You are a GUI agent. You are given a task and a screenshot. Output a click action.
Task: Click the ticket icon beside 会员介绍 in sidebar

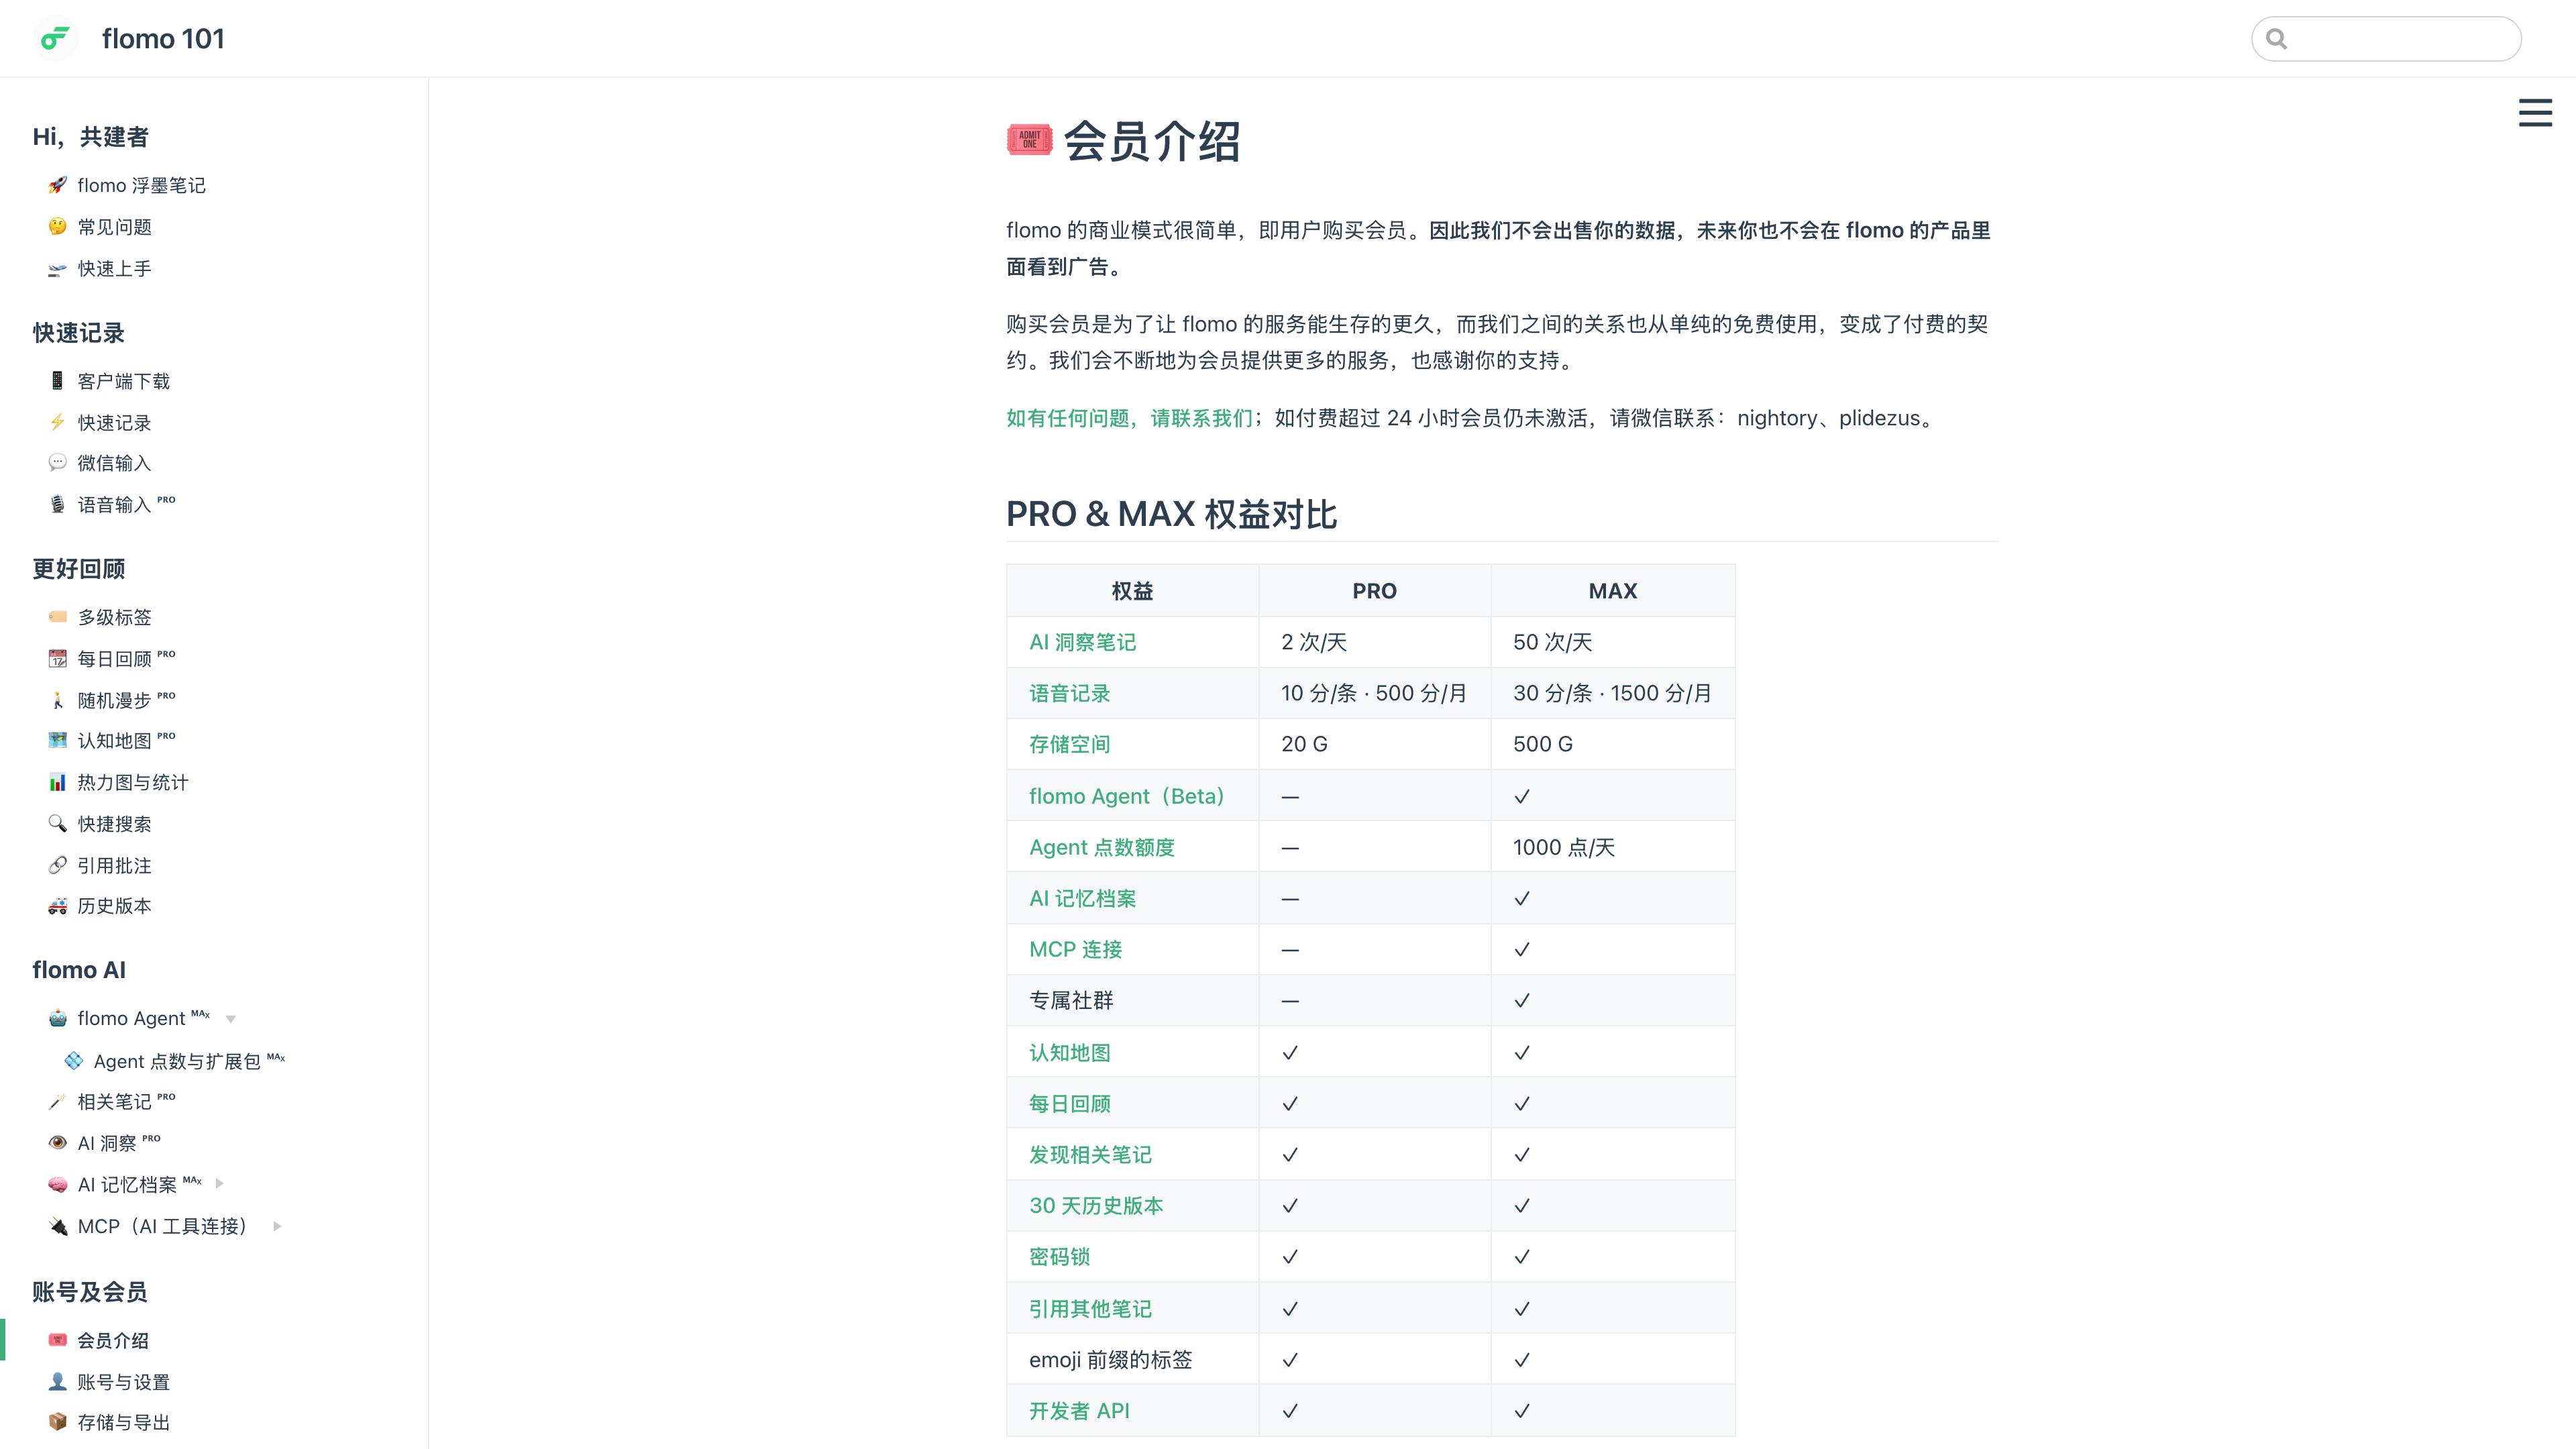(58, 1340)
